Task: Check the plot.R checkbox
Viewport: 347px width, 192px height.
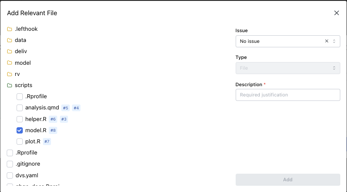Action: click(x=20, y=142)
